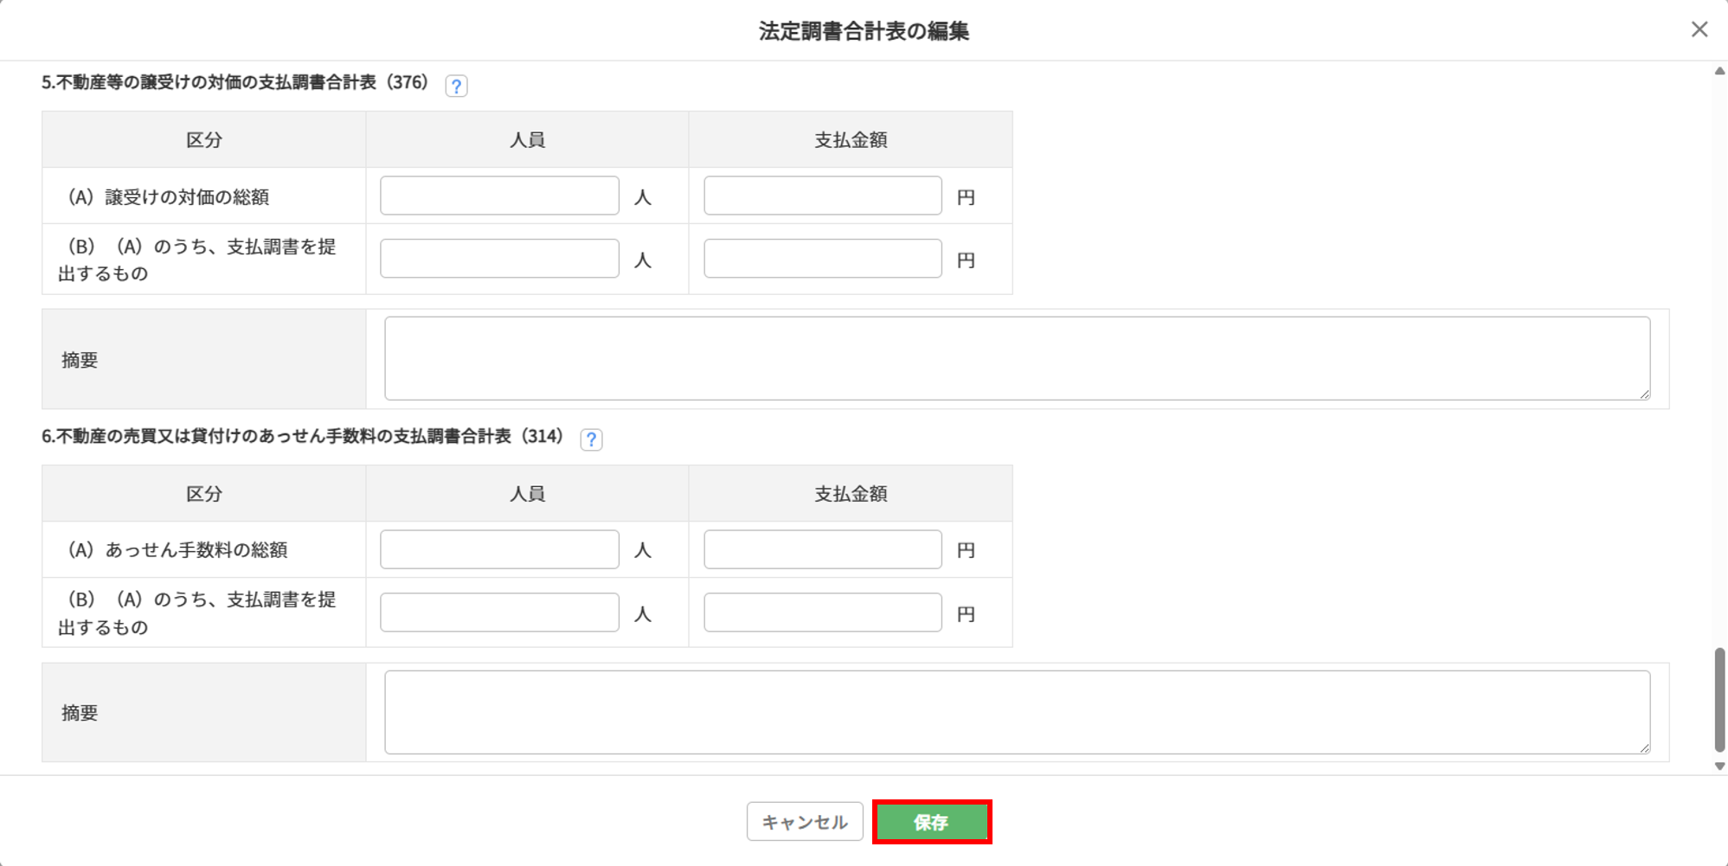
Task: Open help for section 5 (376)
Action: coord(456,86)
